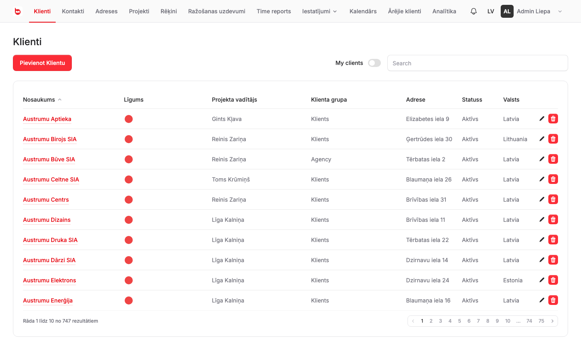Screen dimensions: 581x363
Task: Go to Analītika tab
Action: click(x=444, y=11)
